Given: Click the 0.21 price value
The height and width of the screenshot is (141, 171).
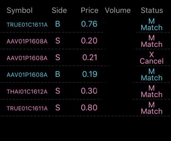Looking at the screenshot, I should 90,57.
